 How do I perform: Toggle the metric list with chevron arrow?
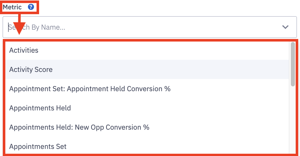[x=285, y=27]
